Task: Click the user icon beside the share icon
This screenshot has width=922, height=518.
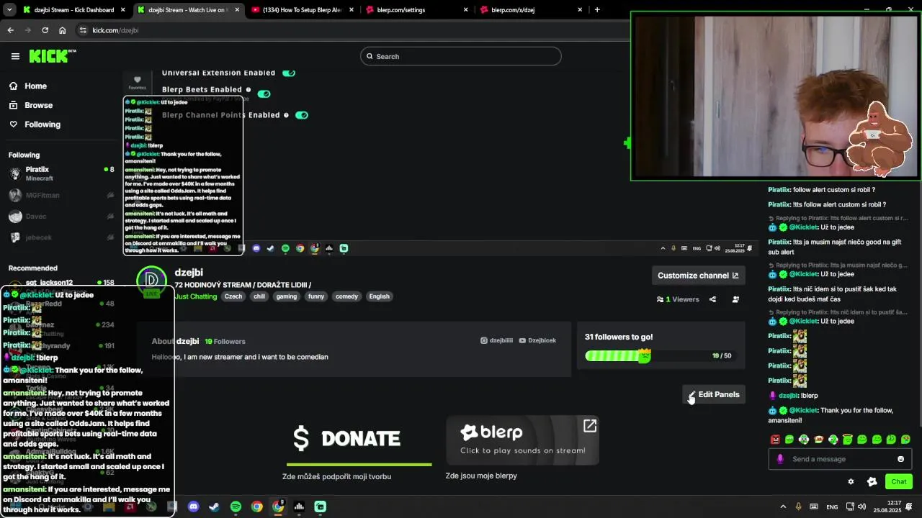Action: 735,299
